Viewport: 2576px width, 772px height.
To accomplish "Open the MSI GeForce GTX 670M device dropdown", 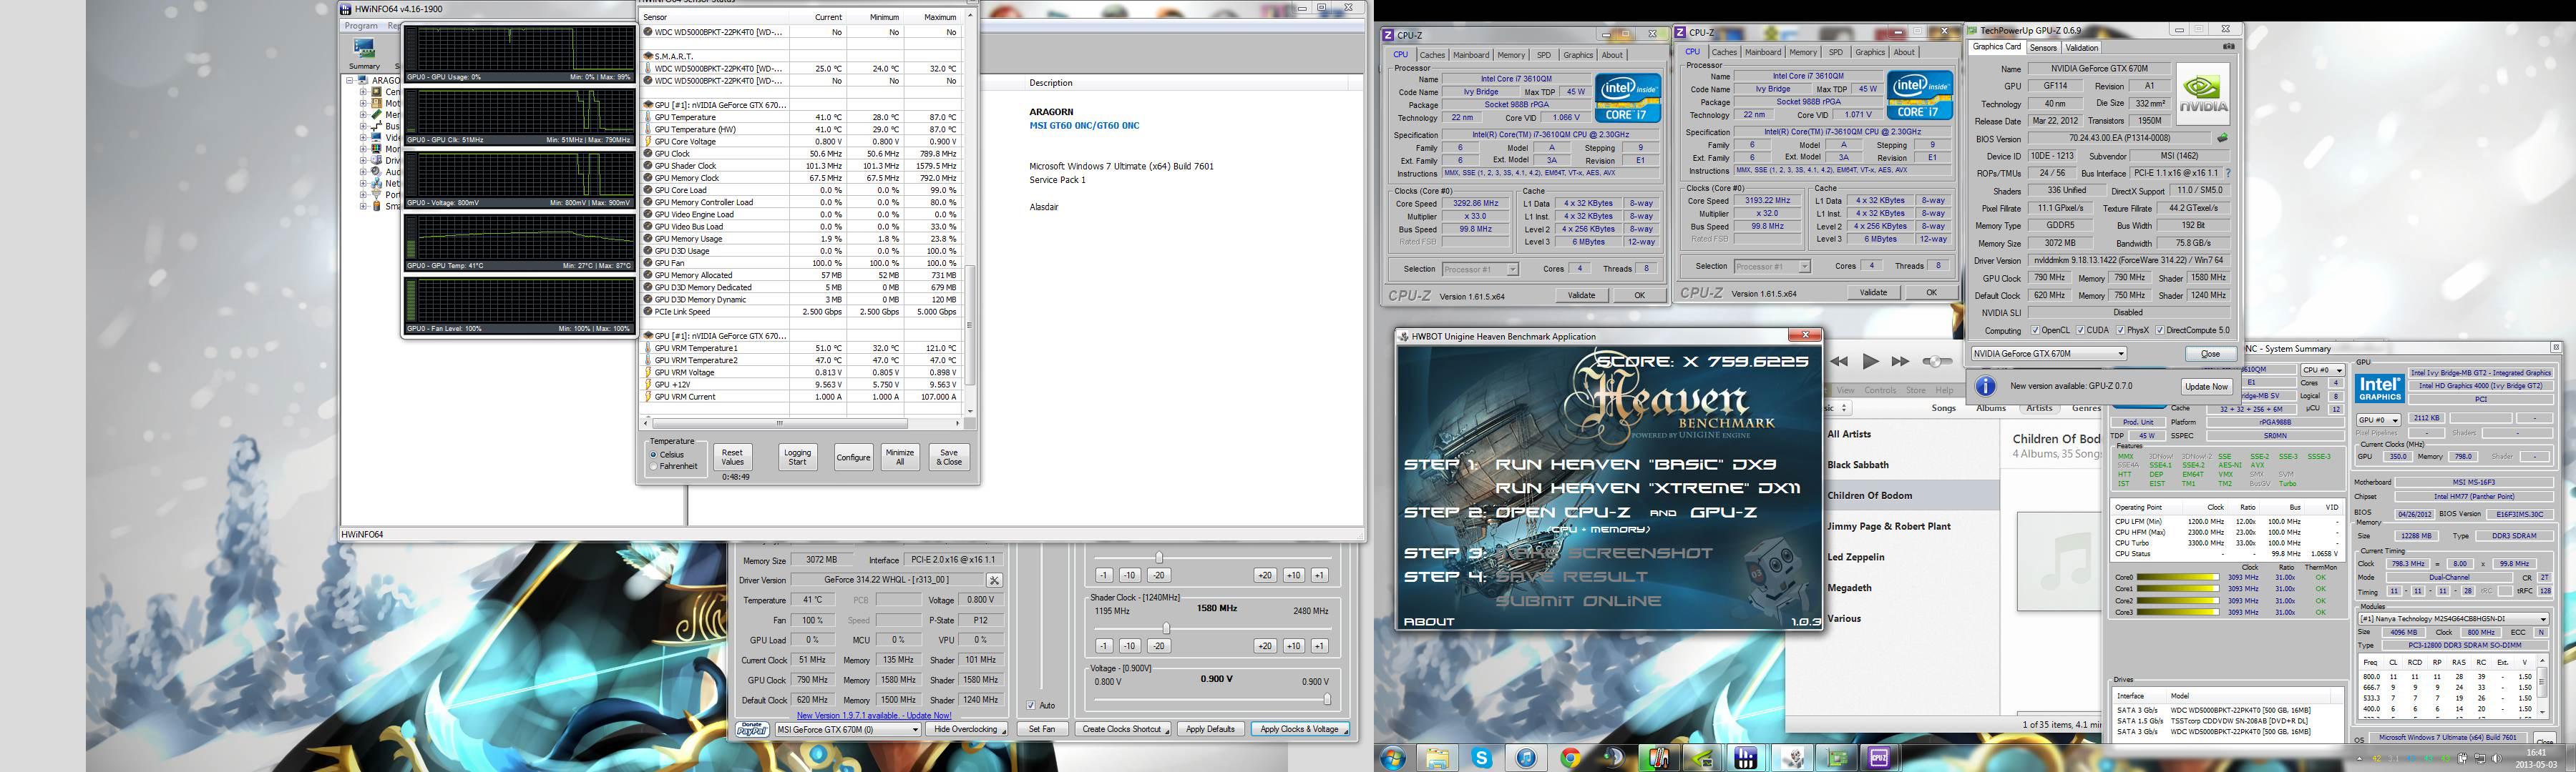I will pos(847,730).
